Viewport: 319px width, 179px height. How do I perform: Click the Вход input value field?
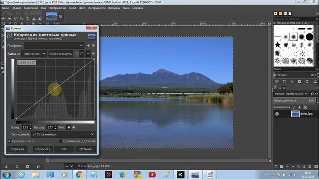coord(25,127)
